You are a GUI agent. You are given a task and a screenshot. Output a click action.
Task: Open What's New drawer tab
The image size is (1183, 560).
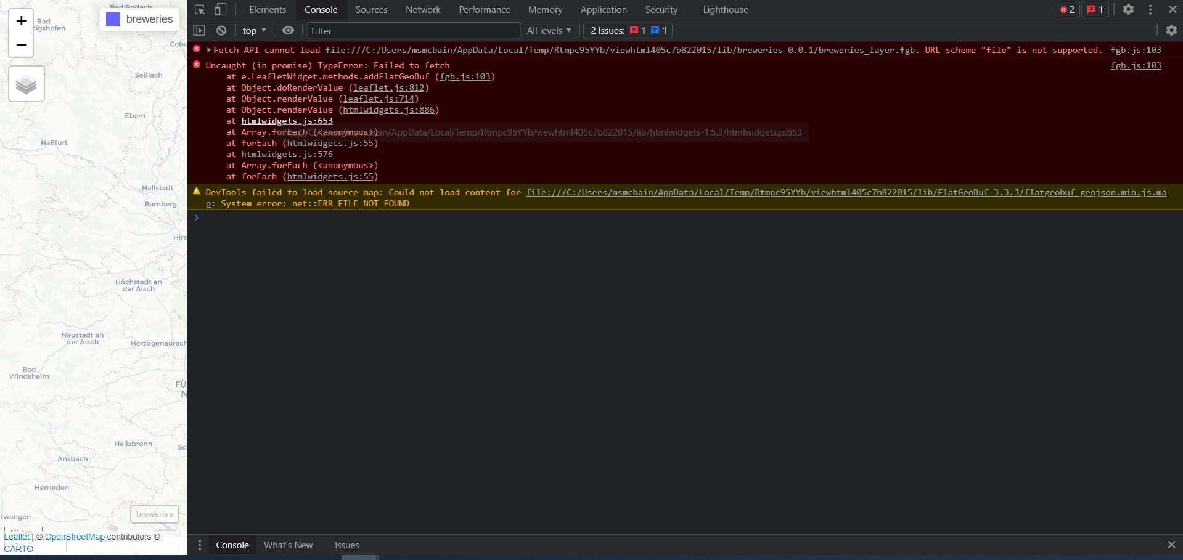coord(288,545)
